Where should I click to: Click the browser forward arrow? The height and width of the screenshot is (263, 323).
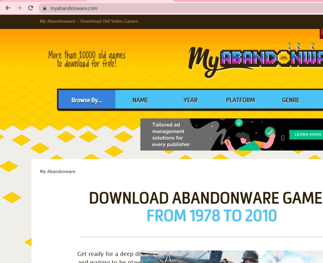click(x=19, y=8)
